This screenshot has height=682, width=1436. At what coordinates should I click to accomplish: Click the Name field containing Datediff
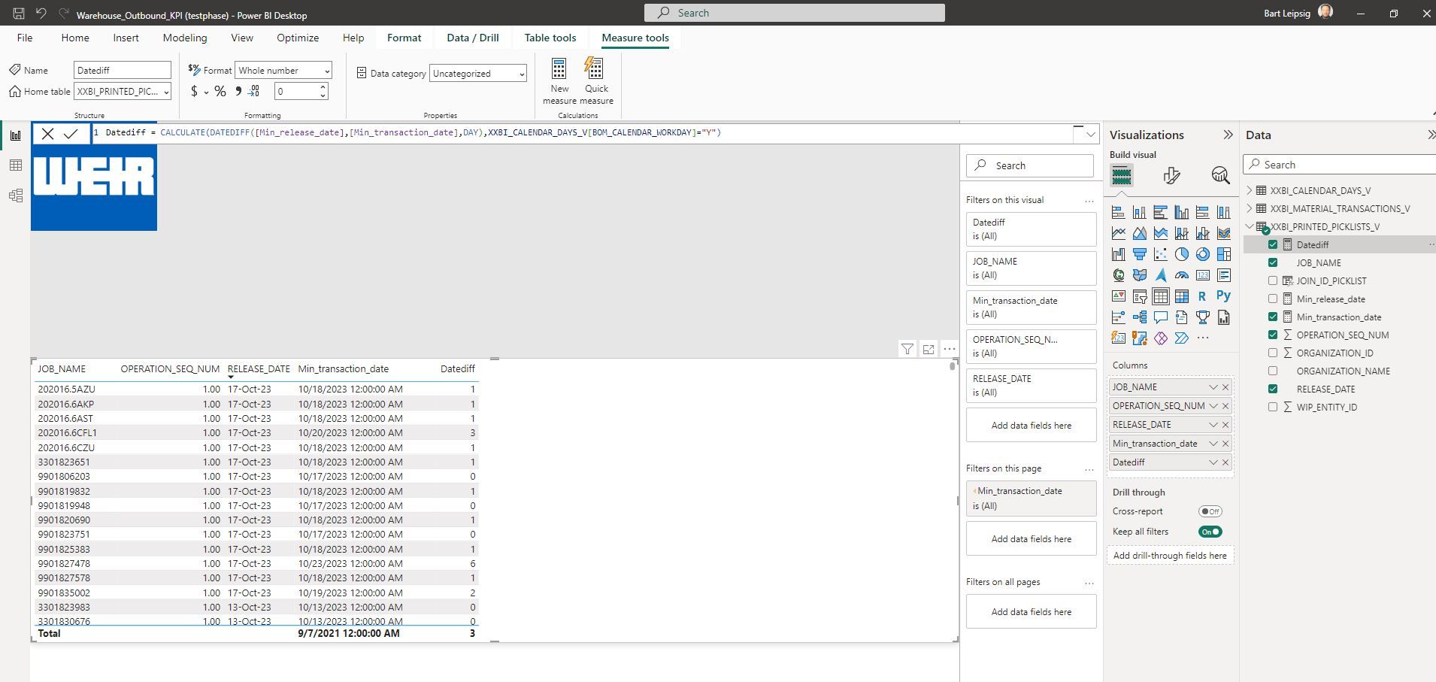[x=123, y=70]
